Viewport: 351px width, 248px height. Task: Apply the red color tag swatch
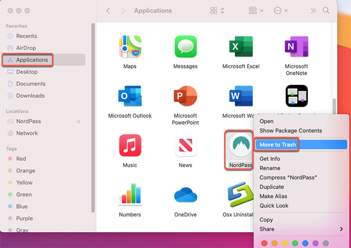(x=265, y=243)
